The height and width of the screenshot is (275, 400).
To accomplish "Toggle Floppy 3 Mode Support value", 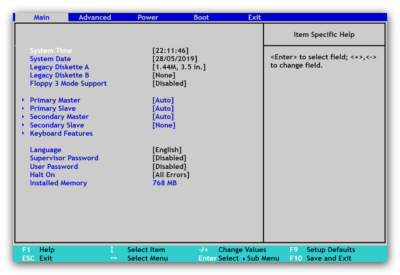I will click(169, 84).
